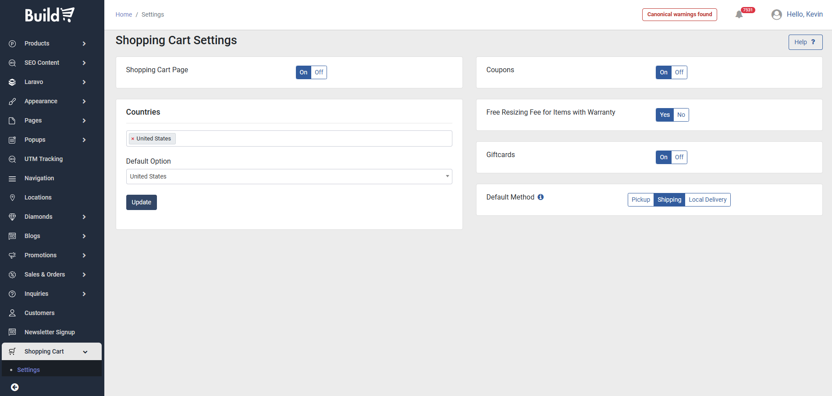Click the Pages document icon
The height and width of the screenshot is (396, 832).
[x=12, y=121]
